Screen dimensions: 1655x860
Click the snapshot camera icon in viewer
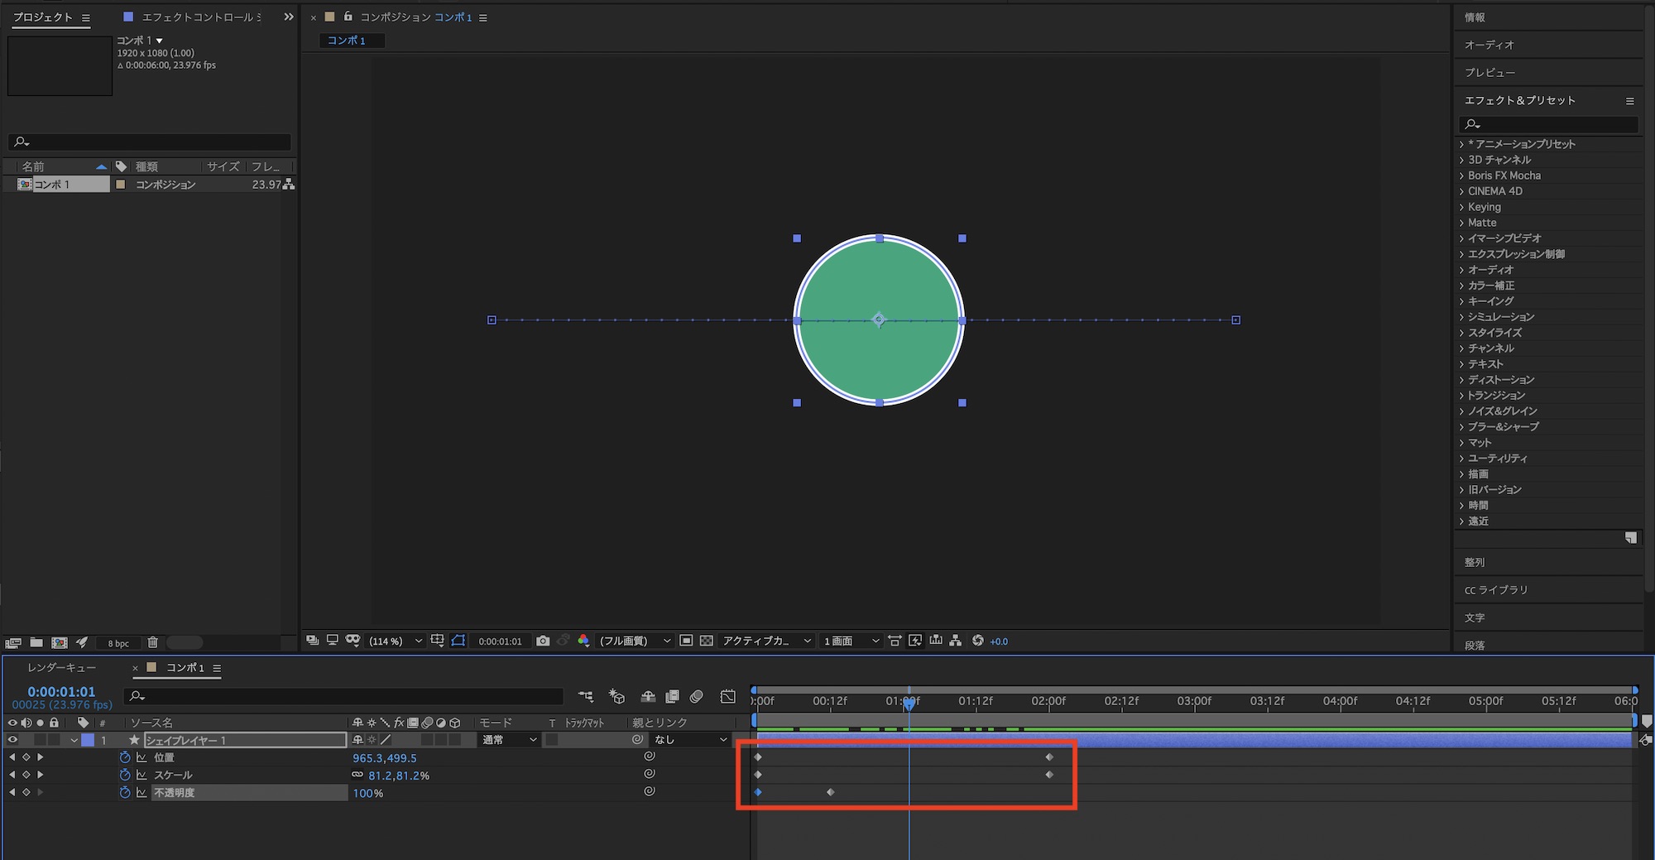point(543,641)
